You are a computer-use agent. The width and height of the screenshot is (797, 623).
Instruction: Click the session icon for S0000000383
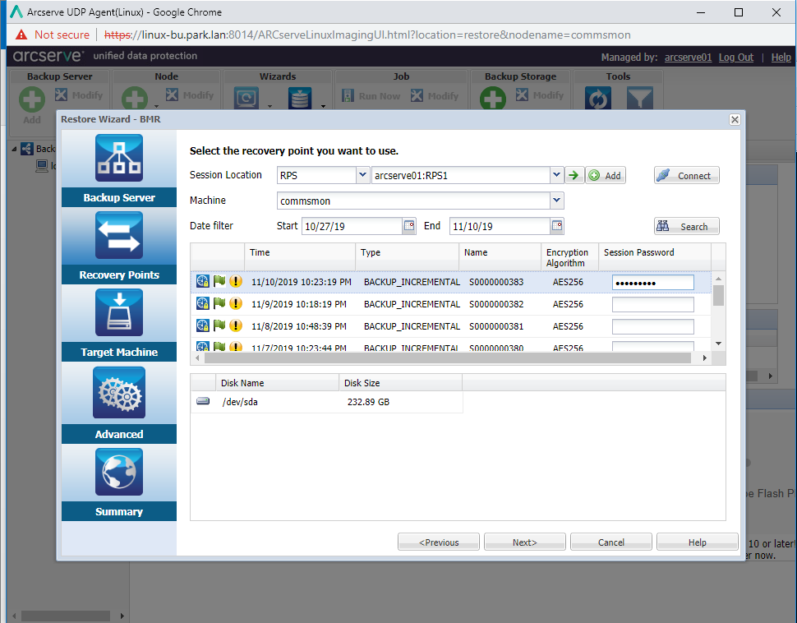coord(203,281)
